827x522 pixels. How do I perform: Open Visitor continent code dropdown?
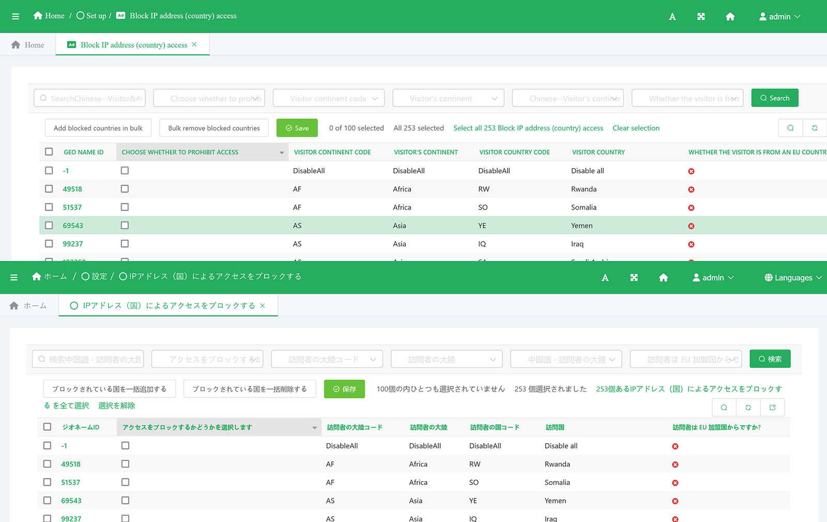[x=329, y=98]
